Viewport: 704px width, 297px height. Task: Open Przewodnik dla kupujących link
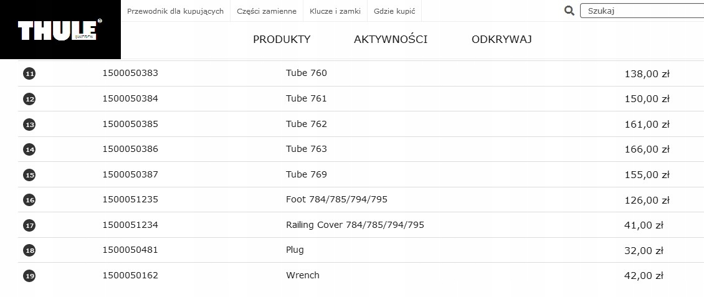pyautogui.click(x=175, y=11)
